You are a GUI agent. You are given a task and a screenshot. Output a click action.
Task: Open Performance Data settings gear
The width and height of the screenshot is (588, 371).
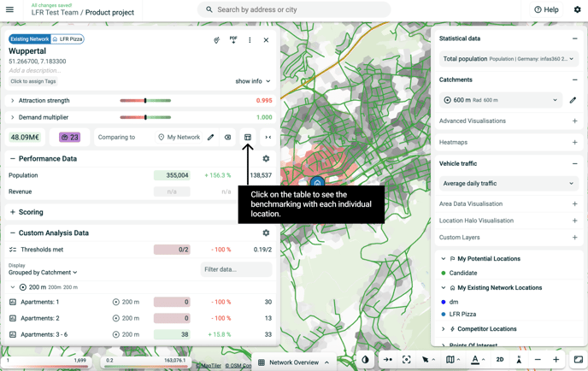click(x=266, y=159)
